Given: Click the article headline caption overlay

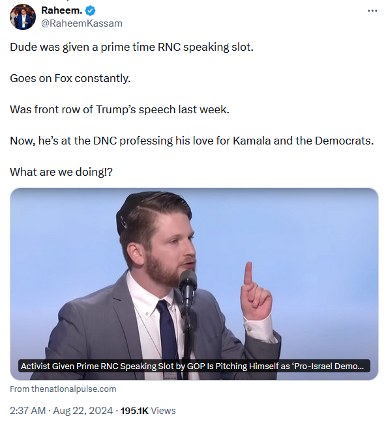Looking at the screenshot, I should coord(194,366).
